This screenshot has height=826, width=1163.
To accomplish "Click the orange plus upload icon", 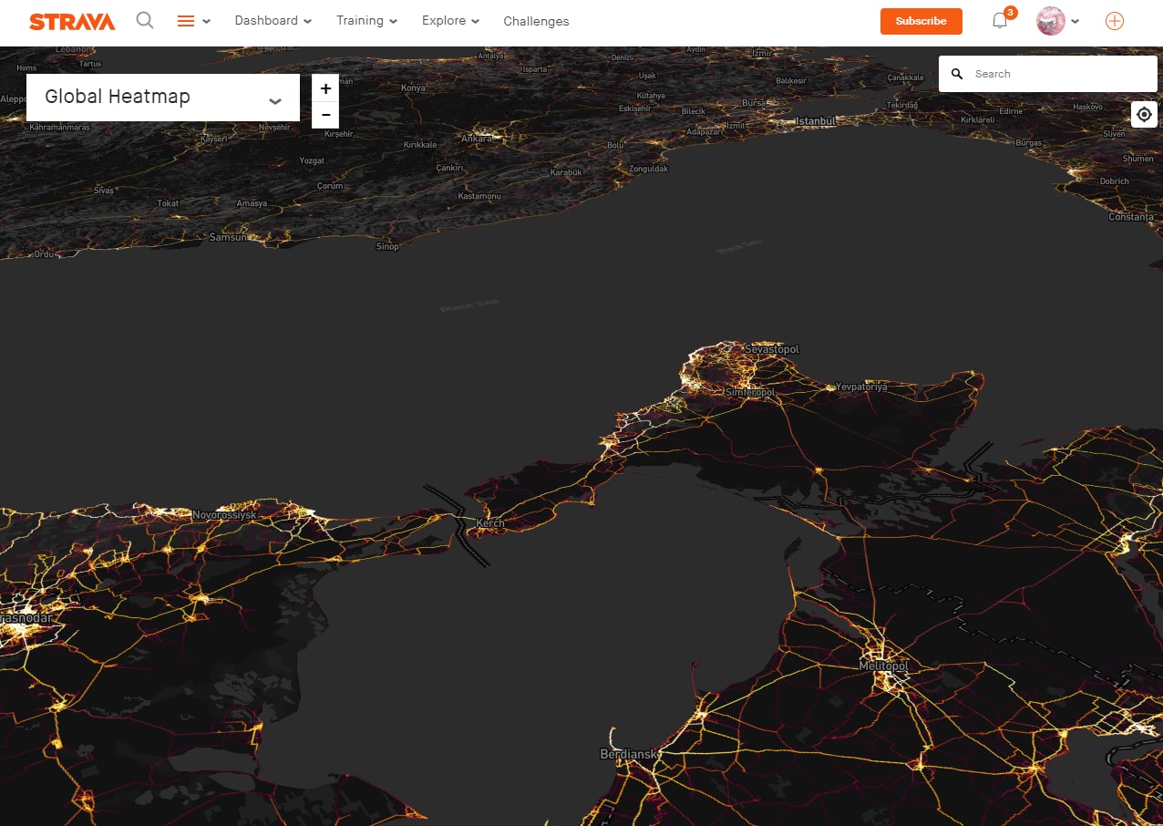I will pos(1114,21).
